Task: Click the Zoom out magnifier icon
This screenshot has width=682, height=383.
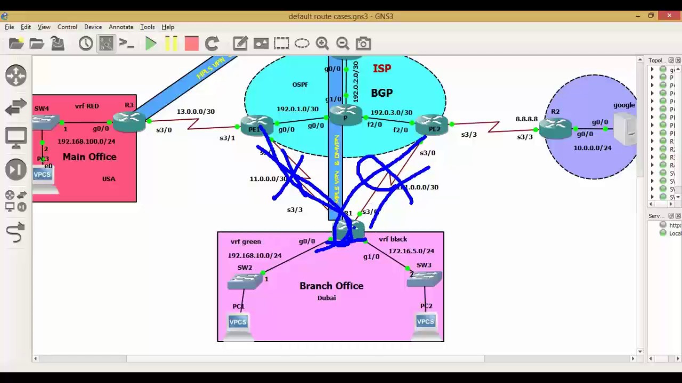Action: click(x=343, y=44)
